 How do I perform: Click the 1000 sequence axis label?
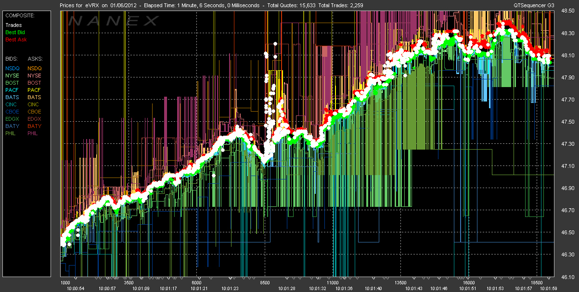[66, 283]
